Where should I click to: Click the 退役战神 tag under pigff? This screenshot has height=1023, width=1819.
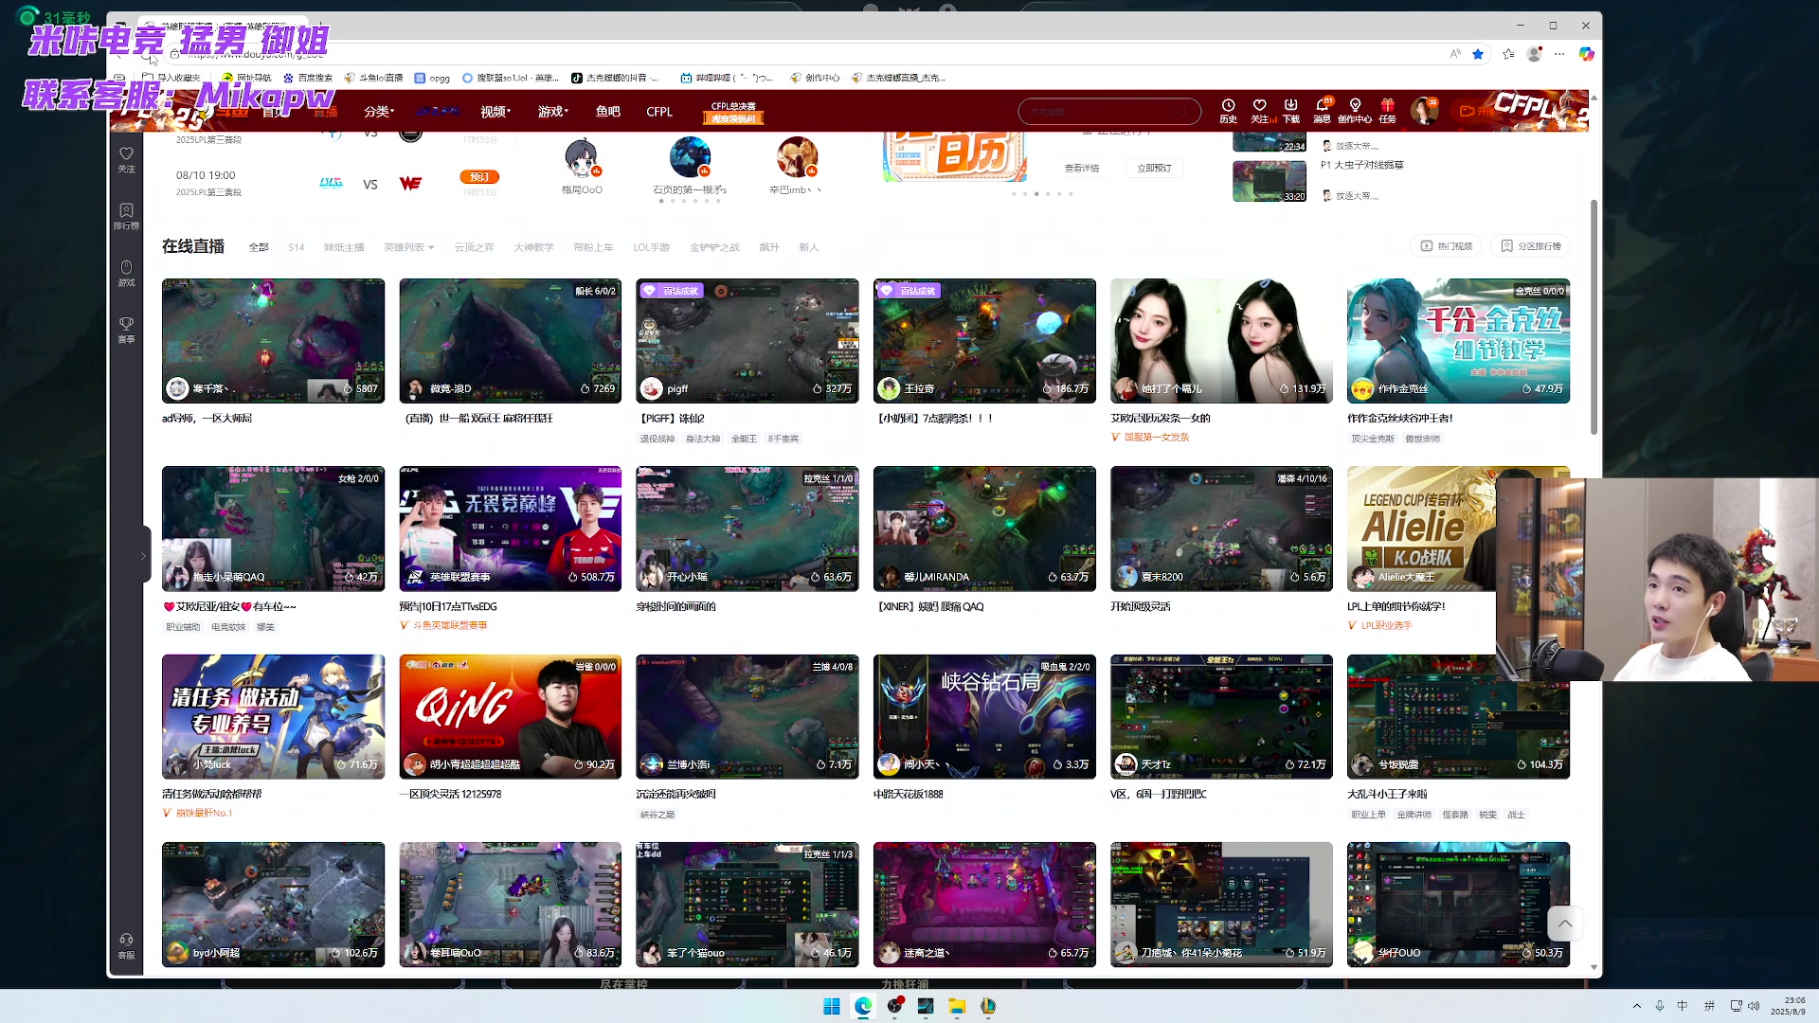[x=657, y=439]
